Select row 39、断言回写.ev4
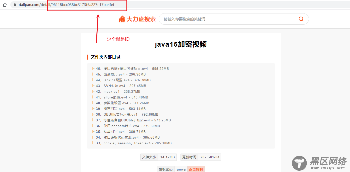Image resolution: width=350 pixels, height=172 pixels. [119, 109]
